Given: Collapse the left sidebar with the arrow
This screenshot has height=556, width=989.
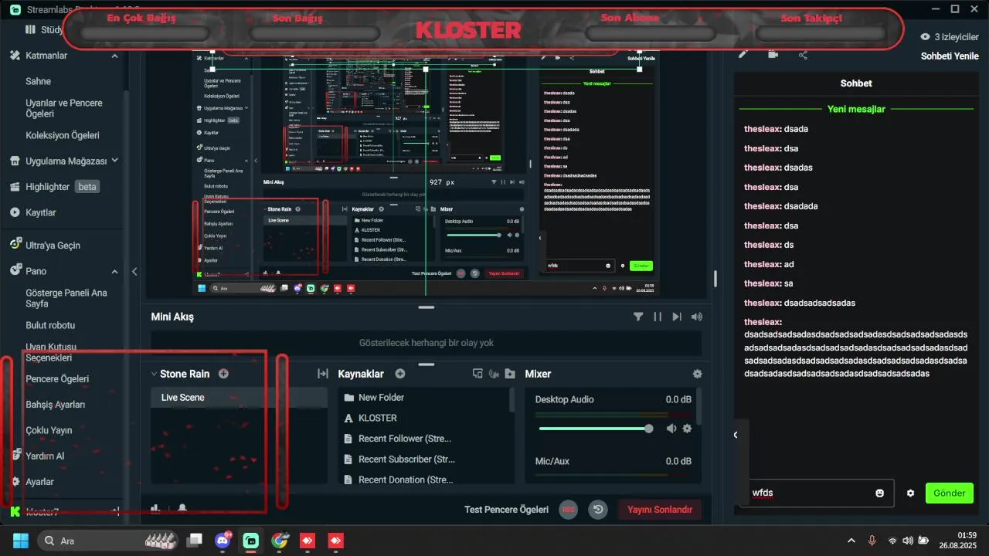Looking at the screenshot, I should [x=134, y=271].
